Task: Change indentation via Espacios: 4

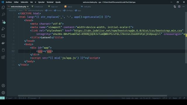Action: tap(156, 98)
